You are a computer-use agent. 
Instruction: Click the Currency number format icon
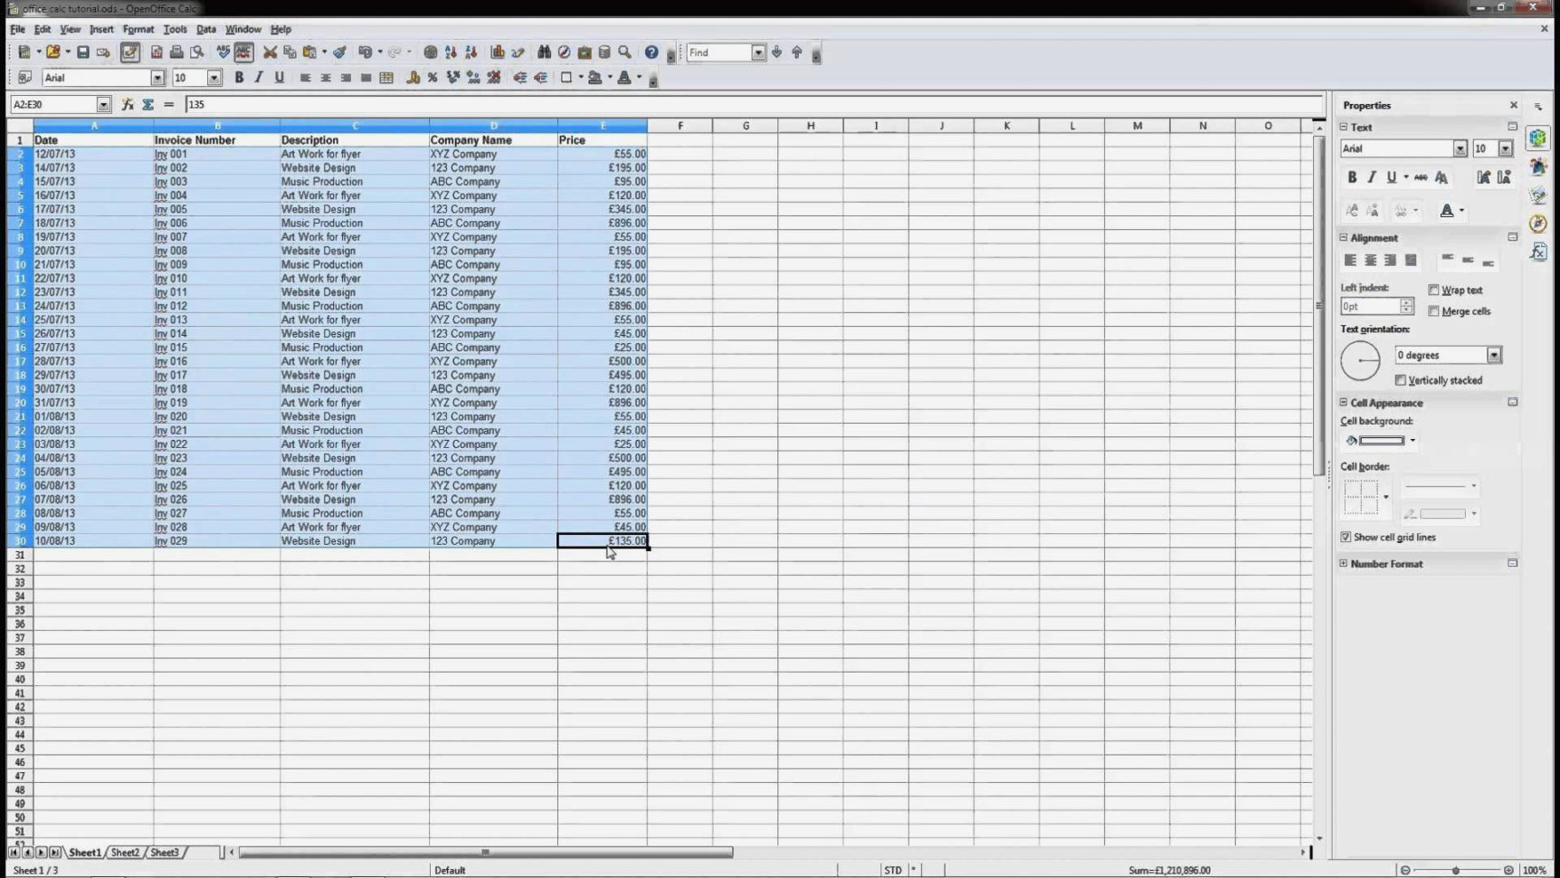tap(414, 79)
